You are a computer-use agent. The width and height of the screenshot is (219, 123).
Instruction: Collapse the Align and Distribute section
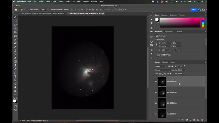pos(155,55)
